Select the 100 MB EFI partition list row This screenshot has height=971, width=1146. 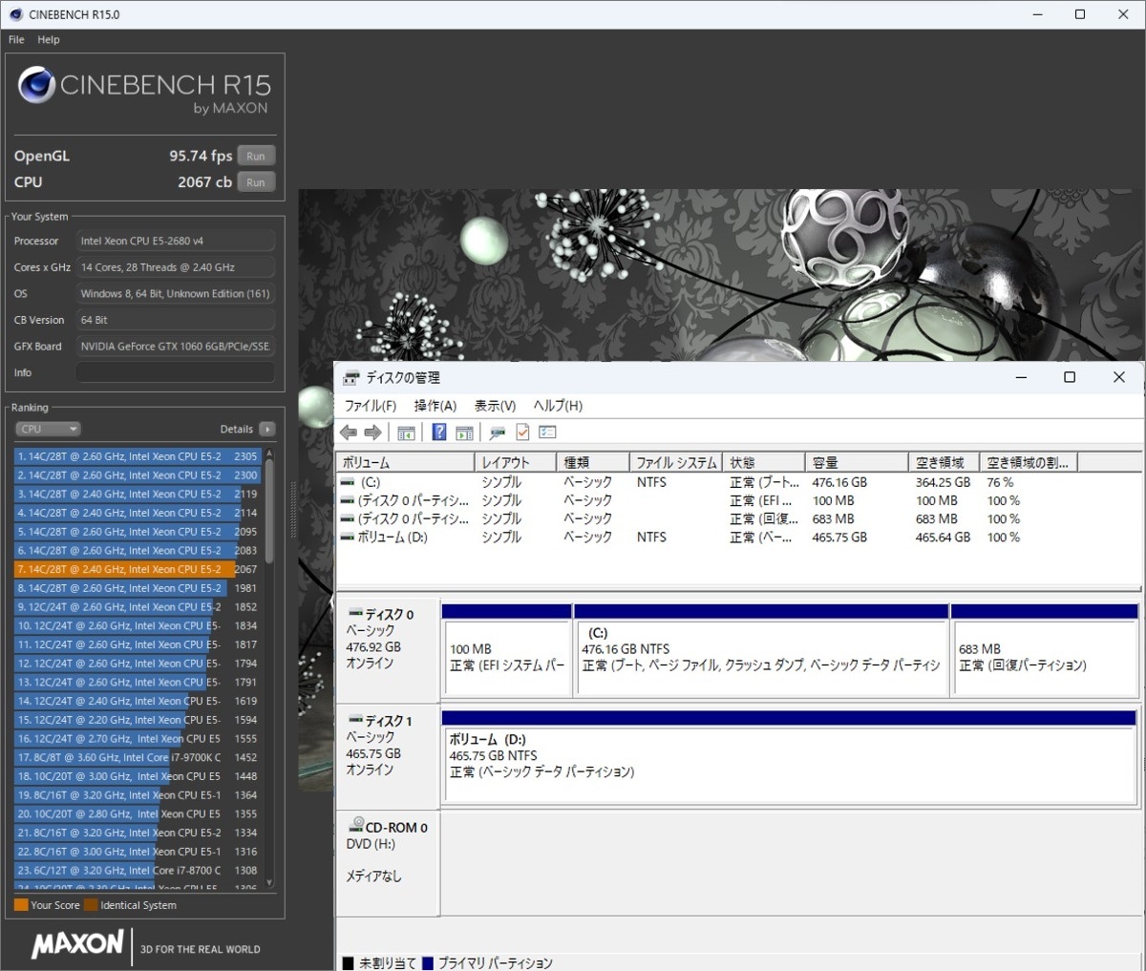point(707,501)
